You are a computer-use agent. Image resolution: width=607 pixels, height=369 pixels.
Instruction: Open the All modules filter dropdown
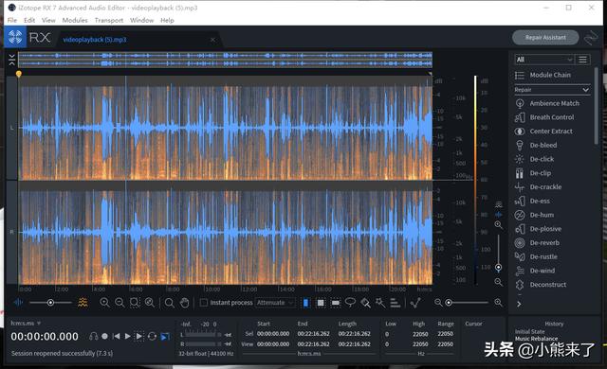point(543,60)
